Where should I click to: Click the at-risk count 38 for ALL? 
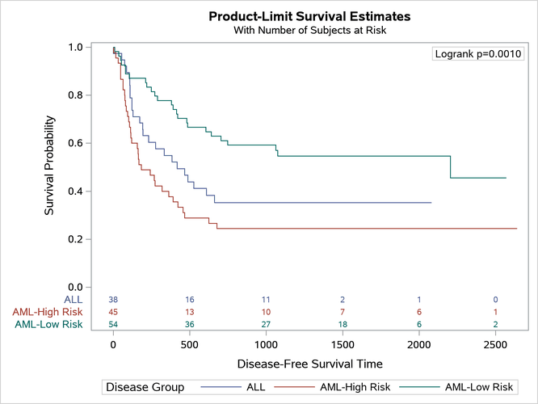coord(113,299)
